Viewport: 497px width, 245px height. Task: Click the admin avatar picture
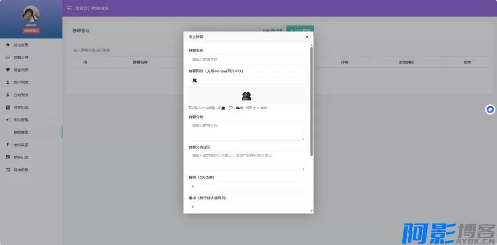click(x=31, y=14)
